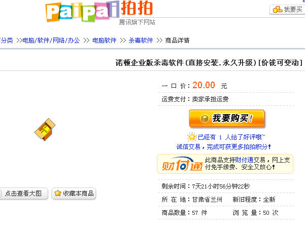Open the 电脑/软件/网络/办公 breadcrumb category
Screen dimensions: 305x227
point(51,41)
